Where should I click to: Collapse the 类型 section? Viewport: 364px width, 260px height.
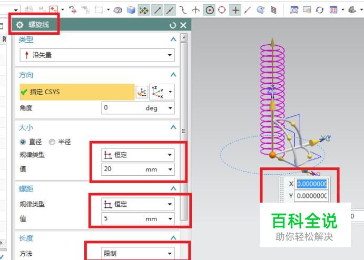pyautogui.click(x=173, y=39)
